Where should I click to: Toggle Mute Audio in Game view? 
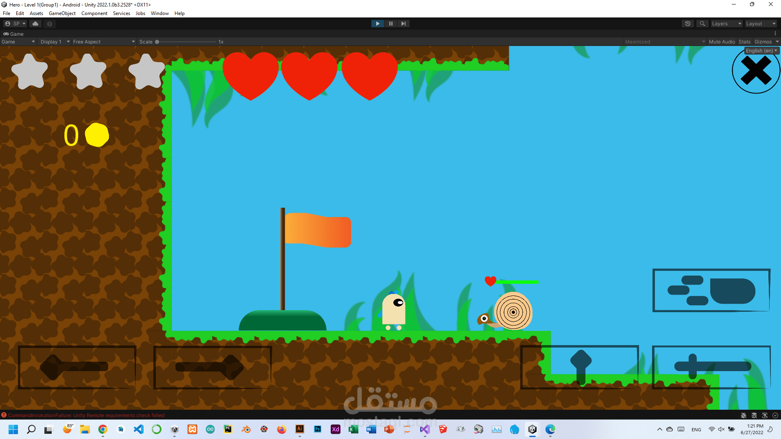(722, 42)
